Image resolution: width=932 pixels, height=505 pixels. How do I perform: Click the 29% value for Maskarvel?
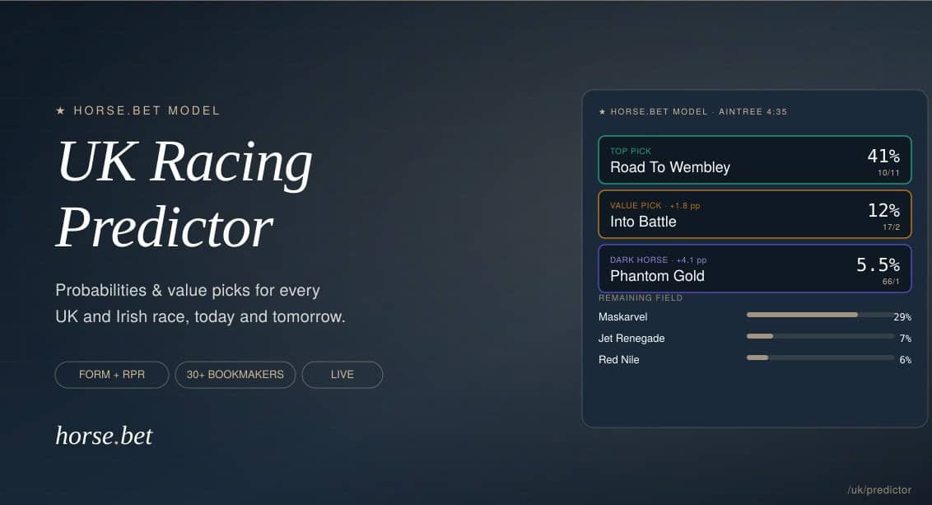click(902, 317)
